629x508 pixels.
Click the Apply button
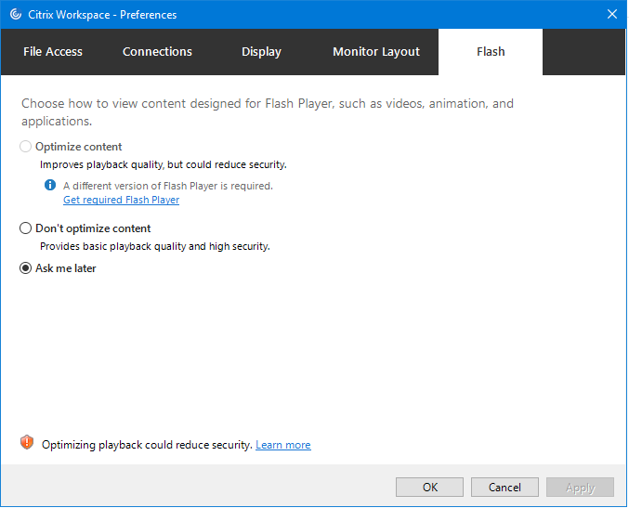click(580, 488)
